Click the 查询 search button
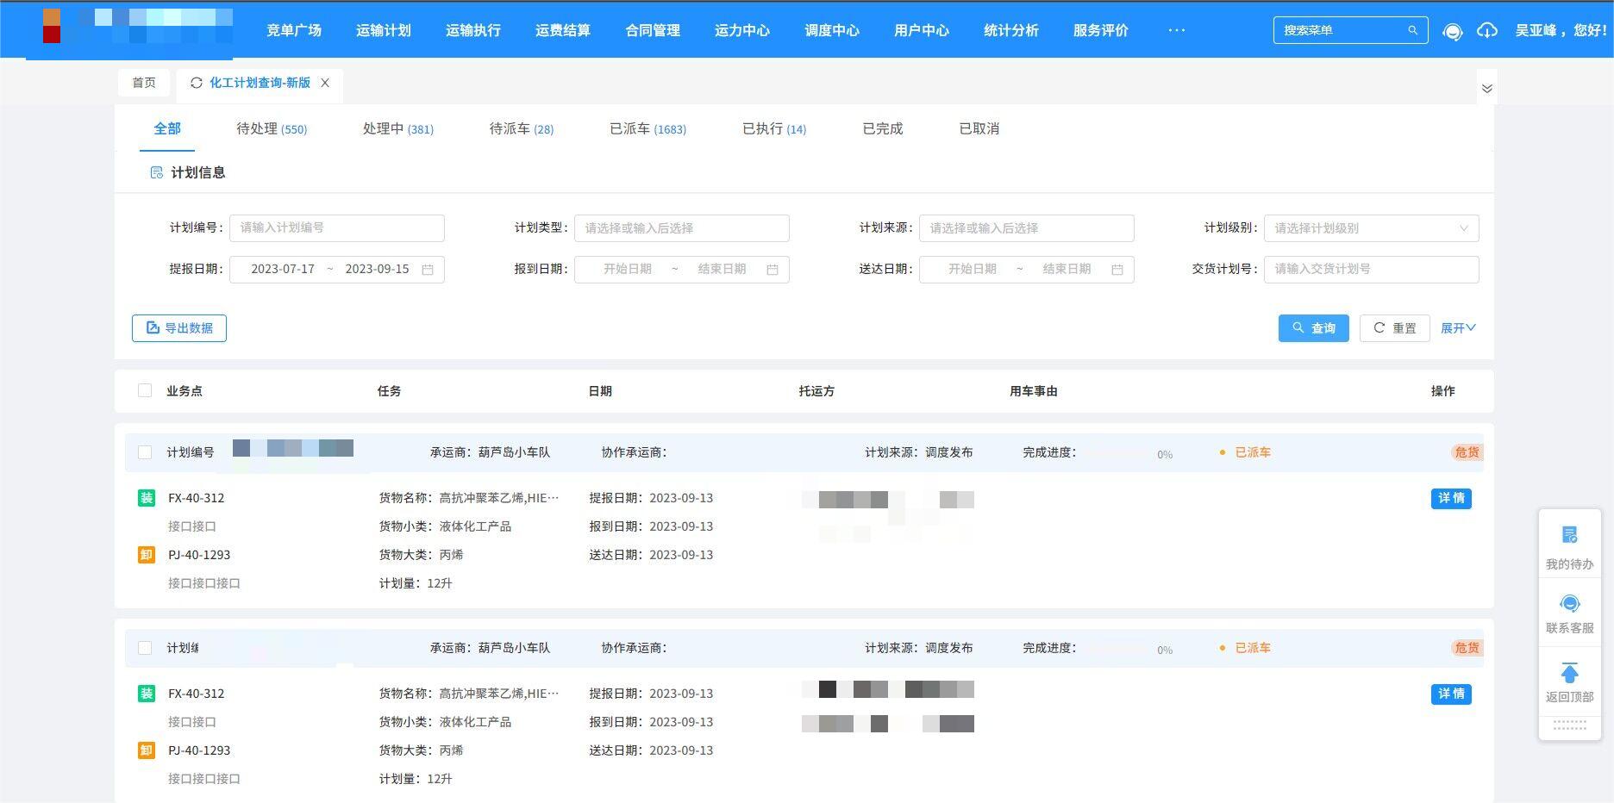Screen dimensions: 1614x803 (x=1313, y=328)
